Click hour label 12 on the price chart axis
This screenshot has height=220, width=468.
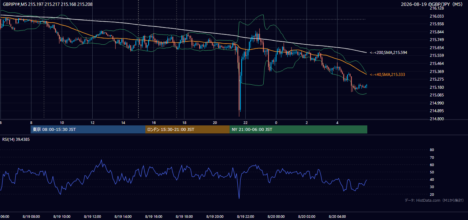(93, 122)
